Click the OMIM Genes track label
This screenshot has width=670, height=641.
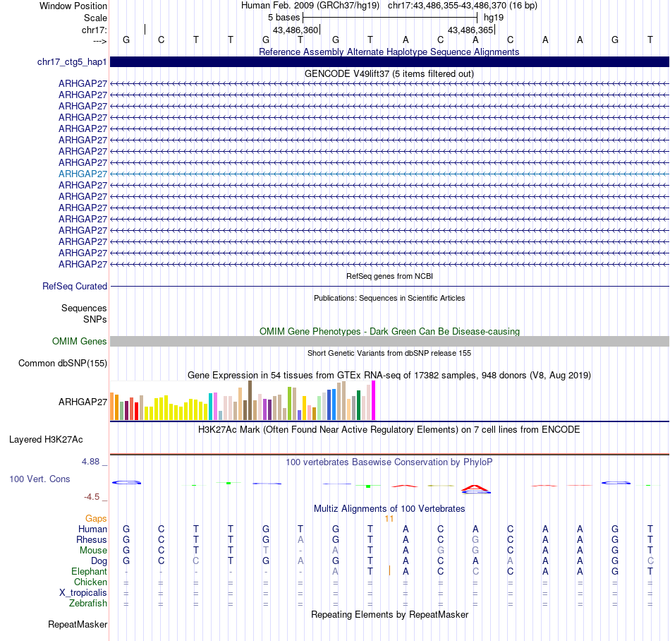79,341
